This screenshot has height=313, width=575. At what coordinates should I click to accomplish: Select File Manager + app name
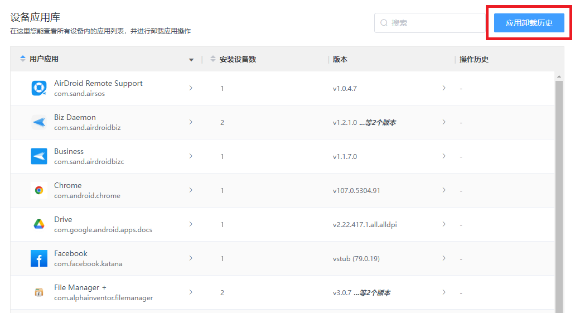[80, 288]
